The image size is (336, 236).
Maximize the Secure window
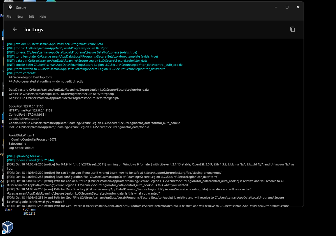tap(287, 7)
